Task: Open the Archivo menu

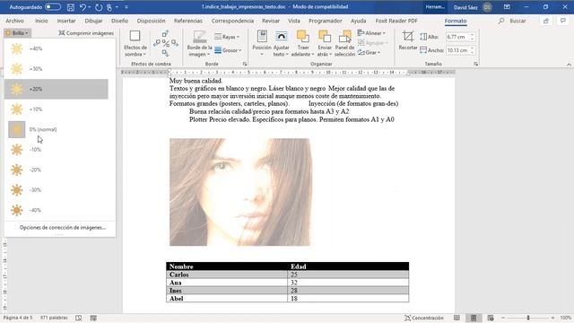Action: (14, 21)
